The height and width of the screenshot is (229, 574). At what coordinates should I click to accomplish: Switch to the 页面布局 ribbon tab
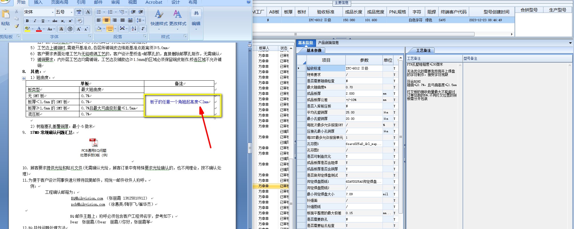[59, 2]
